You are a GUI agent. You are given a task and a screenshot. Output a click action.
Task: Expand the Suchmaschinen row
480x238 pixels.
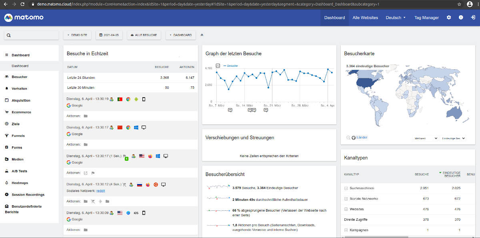pyautogui.click(x=346, y=188)
